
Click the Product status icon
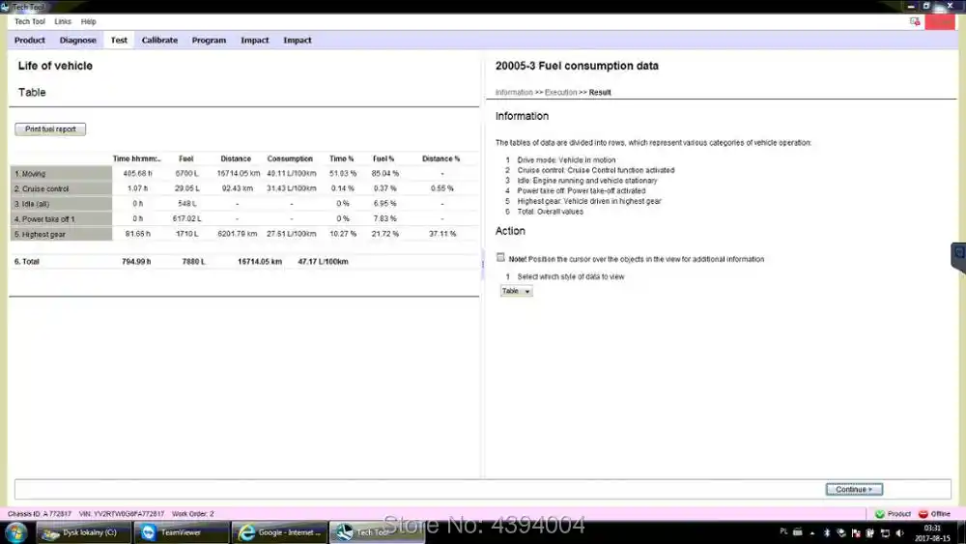tap(880, 514)
